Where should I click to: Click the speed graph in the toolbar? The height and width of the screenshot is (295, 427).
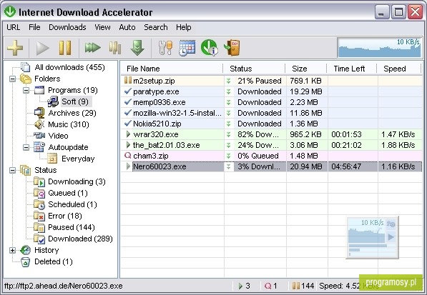click(x=379, y=48)
